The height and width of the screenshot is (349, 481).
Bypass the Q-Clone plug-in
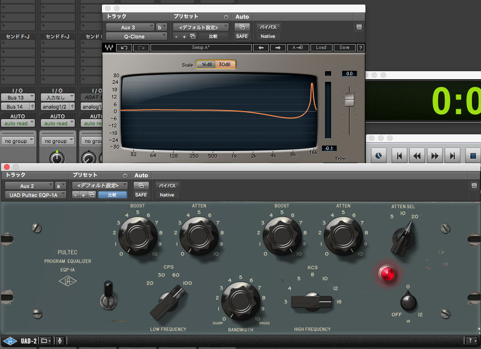(x=268, y=27)
